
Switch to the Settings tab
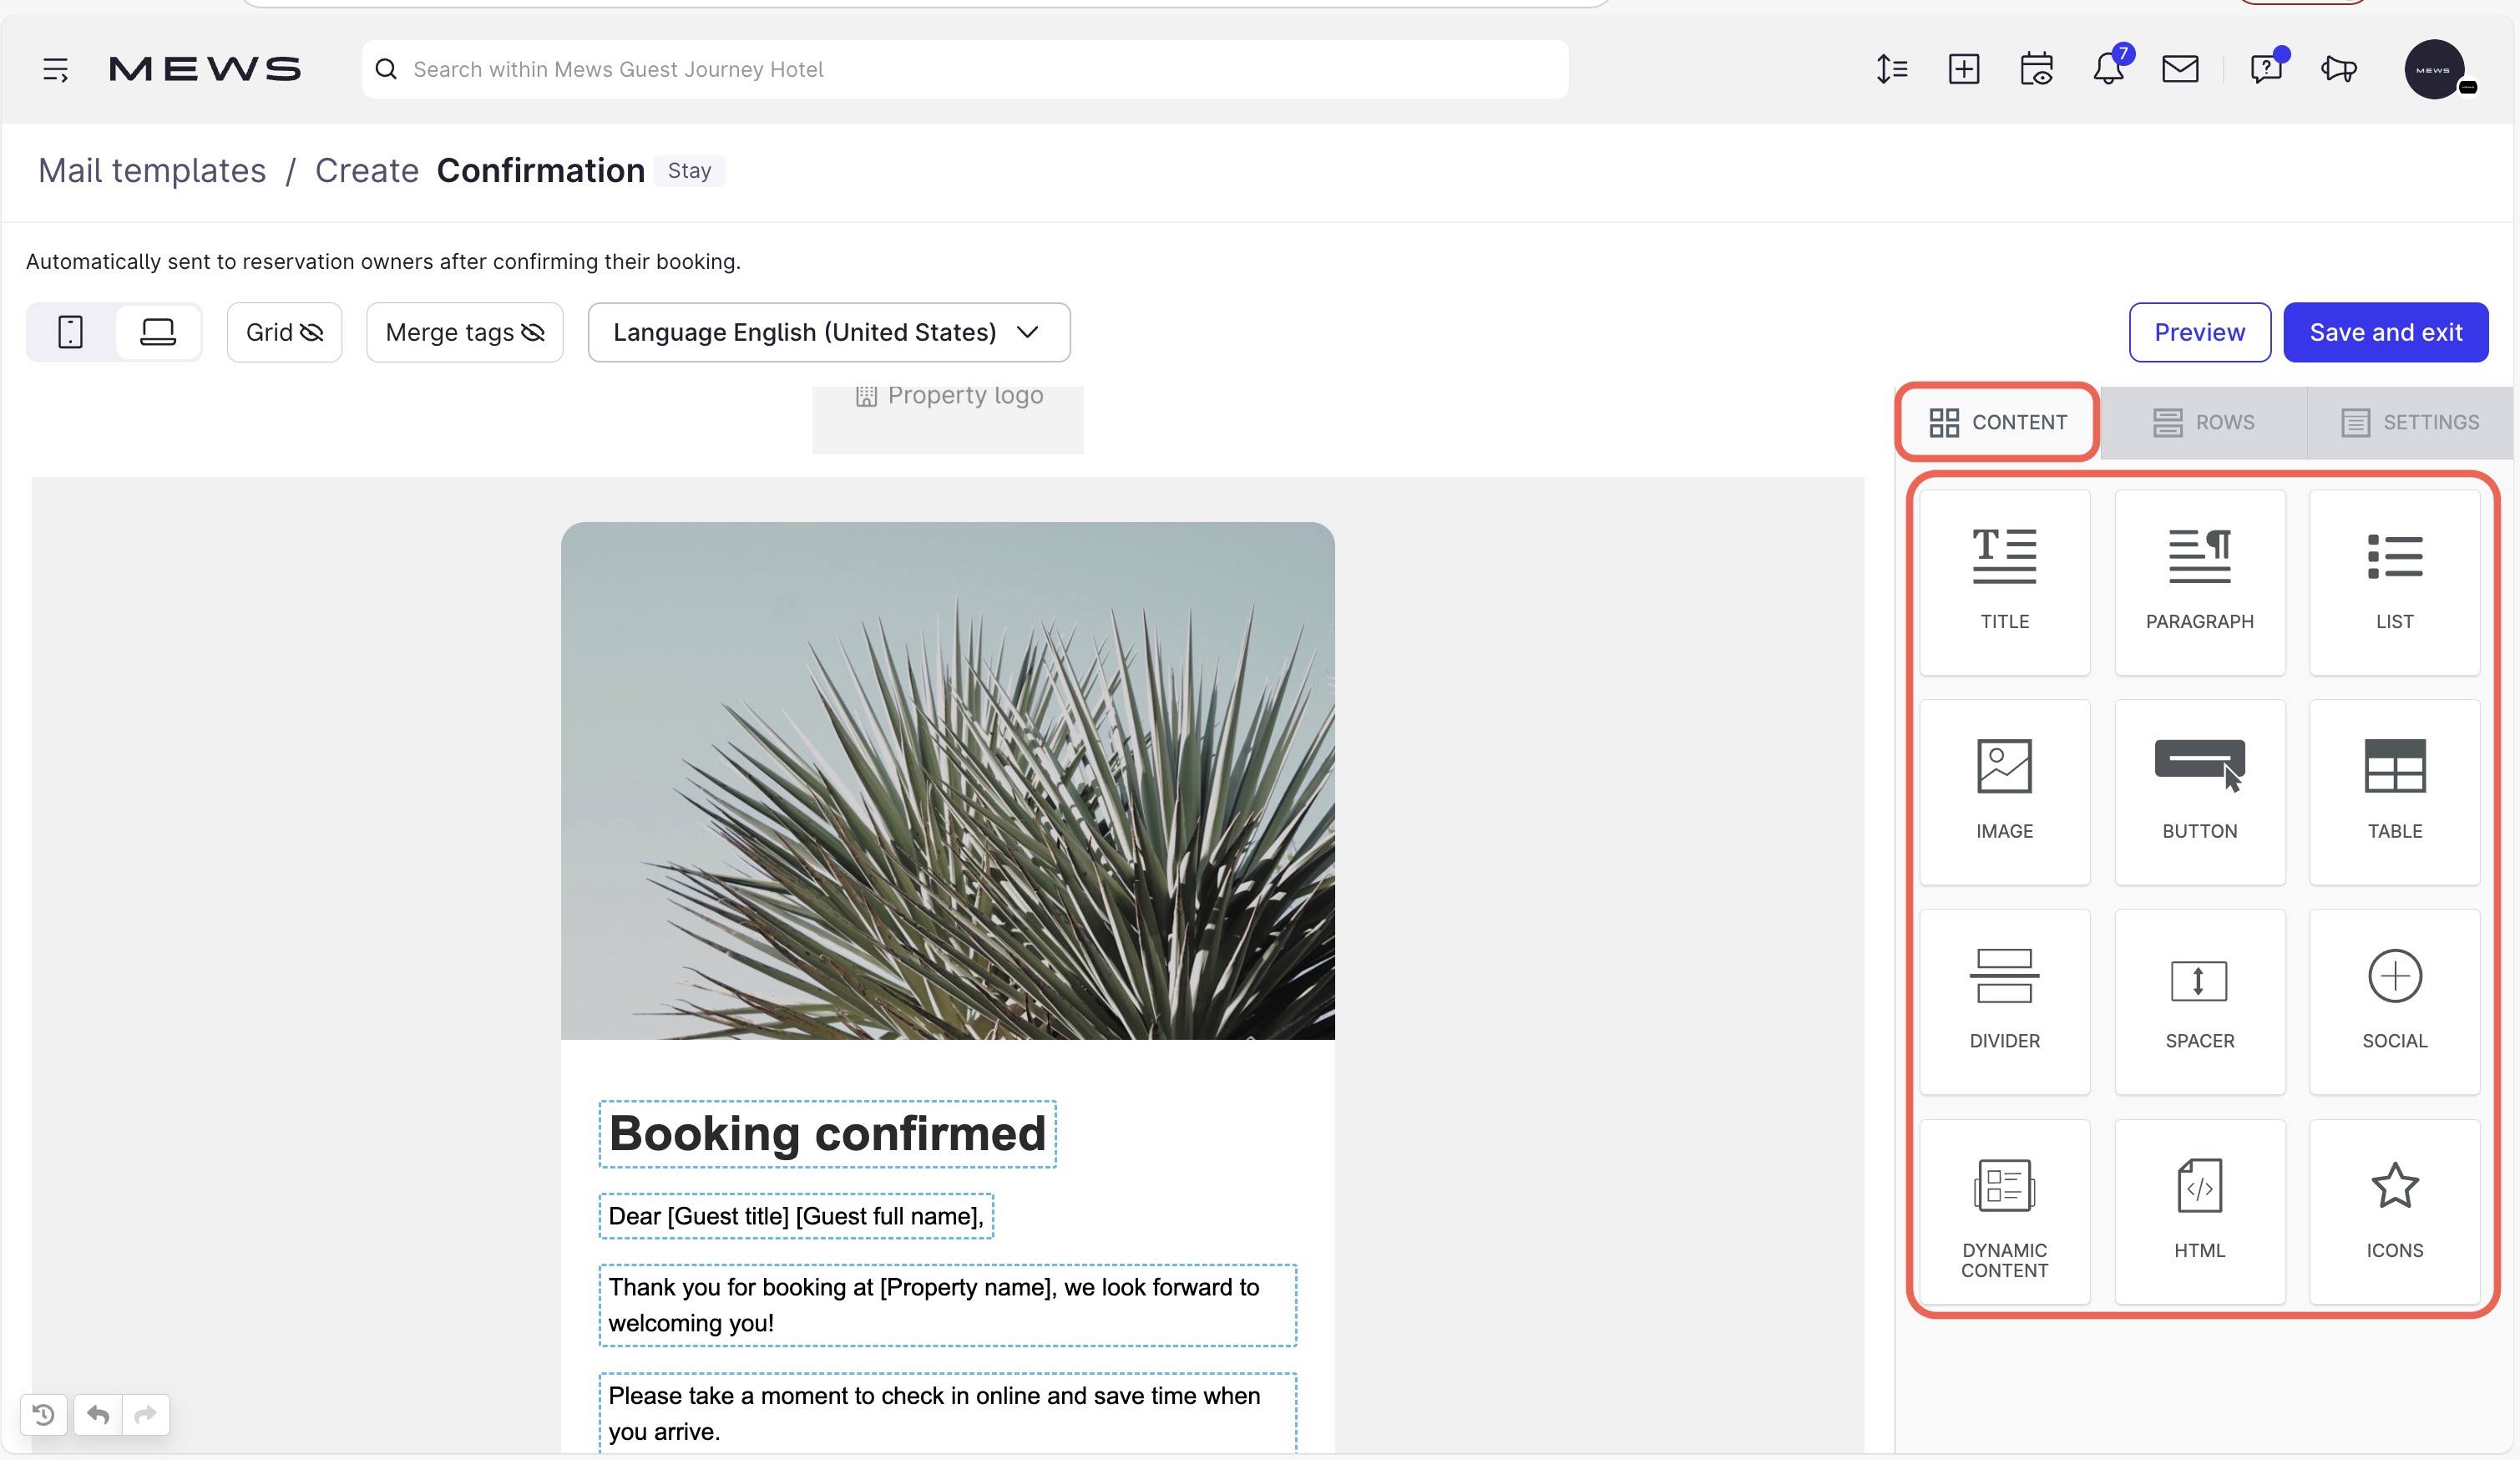pyautogui.click(x=2410, y=422)
